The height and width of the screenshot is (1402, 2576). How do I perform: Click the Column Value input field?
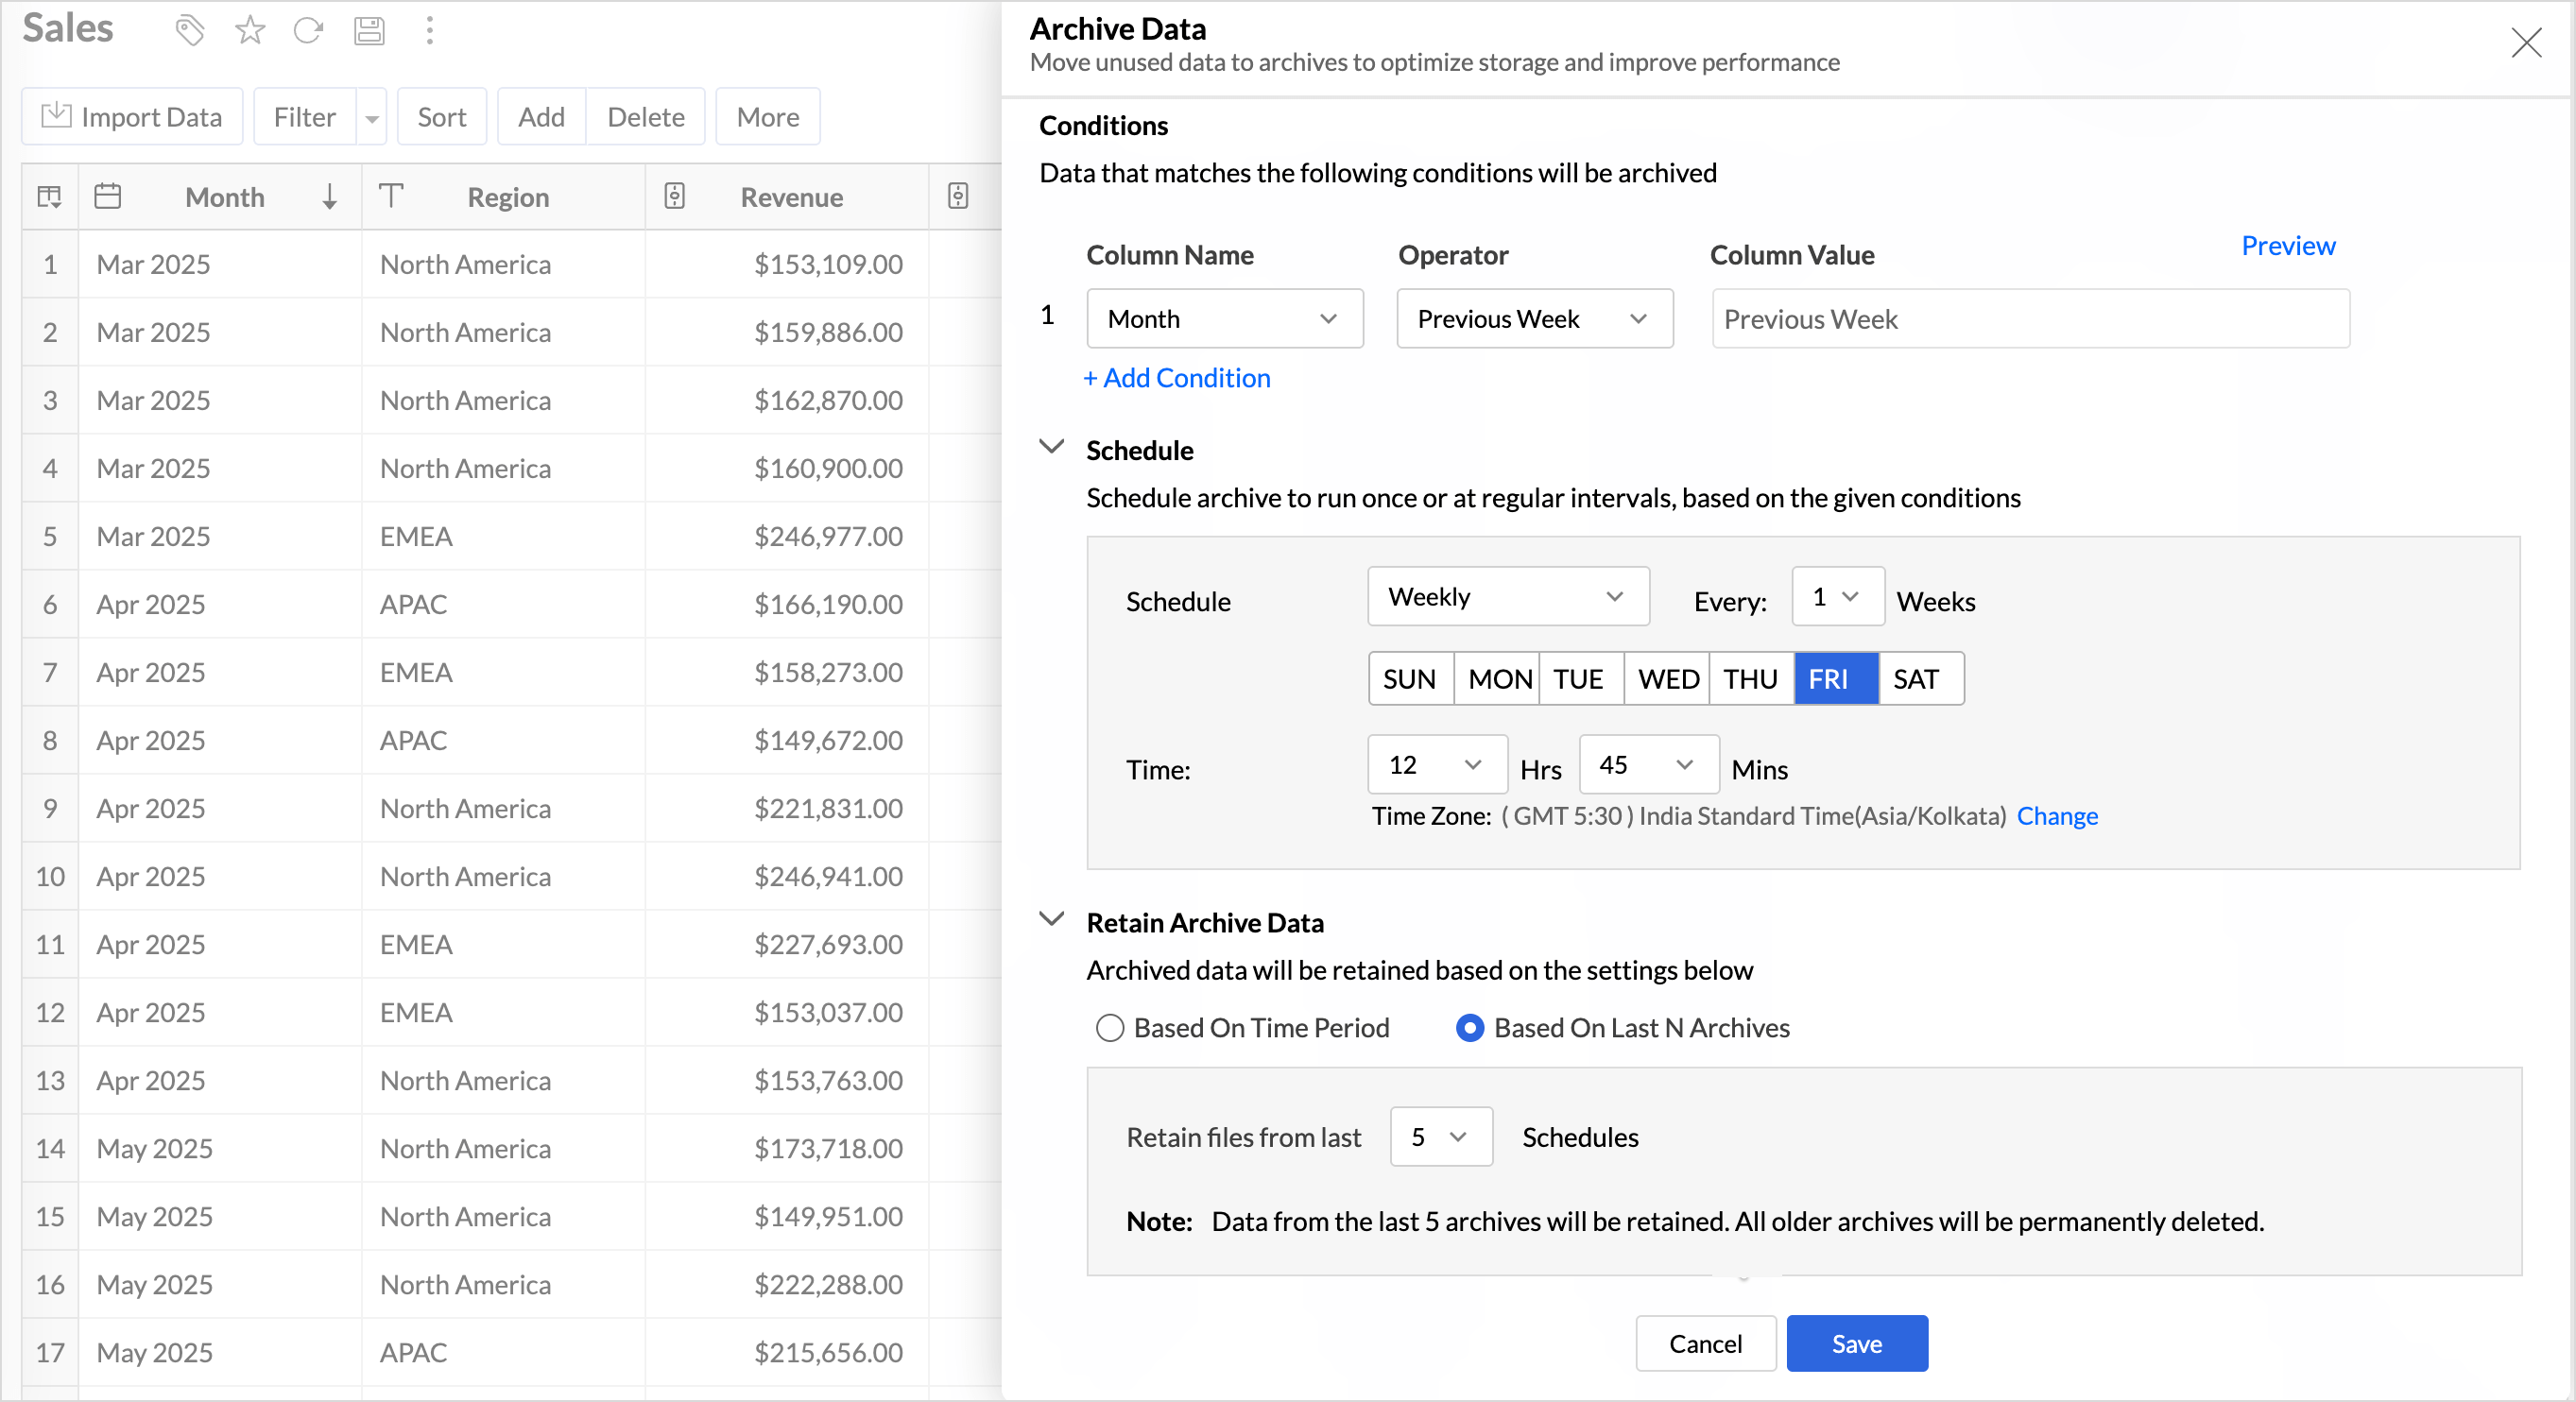(2029, 319)
